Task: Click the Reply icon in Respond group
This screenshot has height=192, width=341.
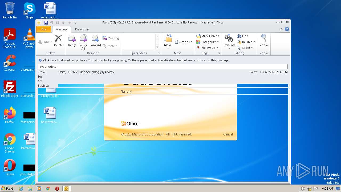Action: (72, 41)
